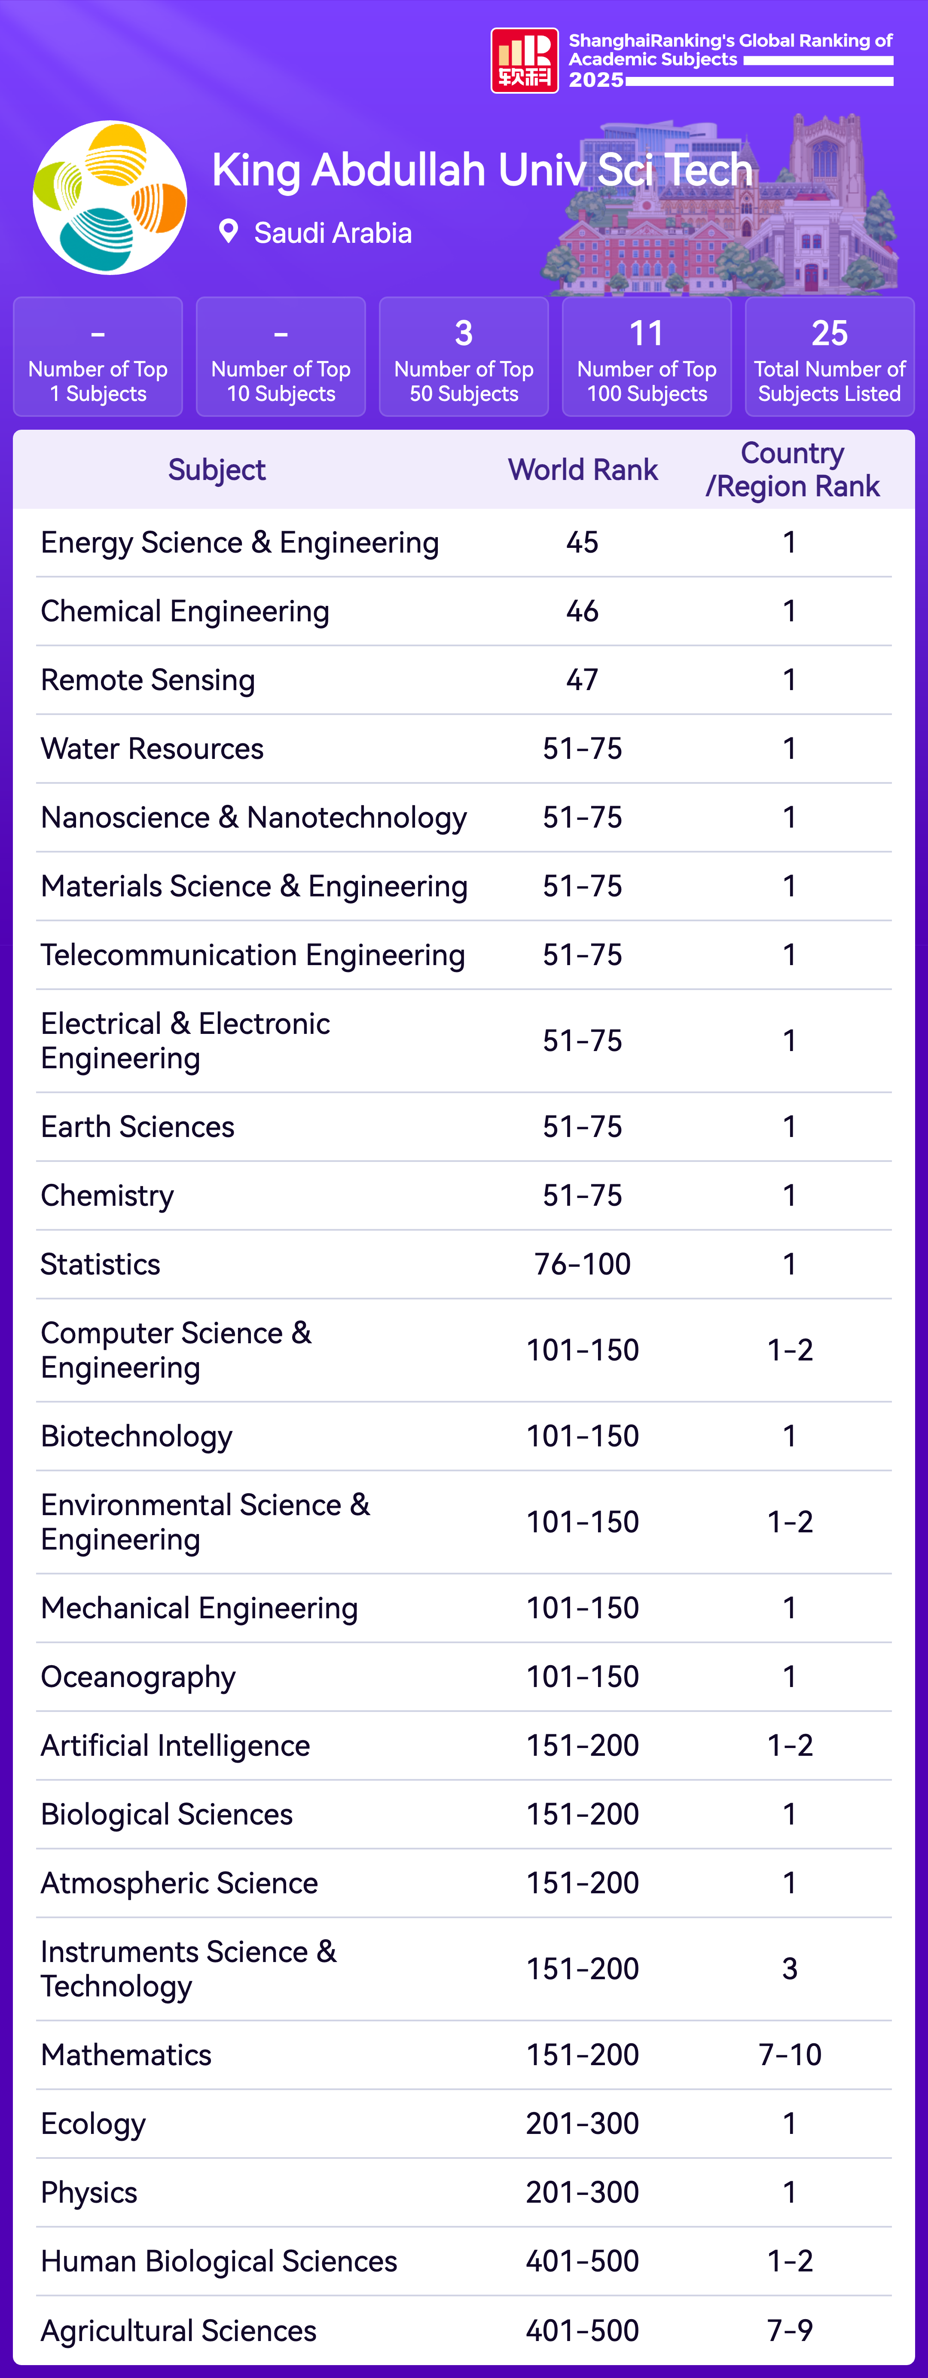Click the Number of Top 1 Subjects card
The image size is (928, 2378).
[98, 357]
